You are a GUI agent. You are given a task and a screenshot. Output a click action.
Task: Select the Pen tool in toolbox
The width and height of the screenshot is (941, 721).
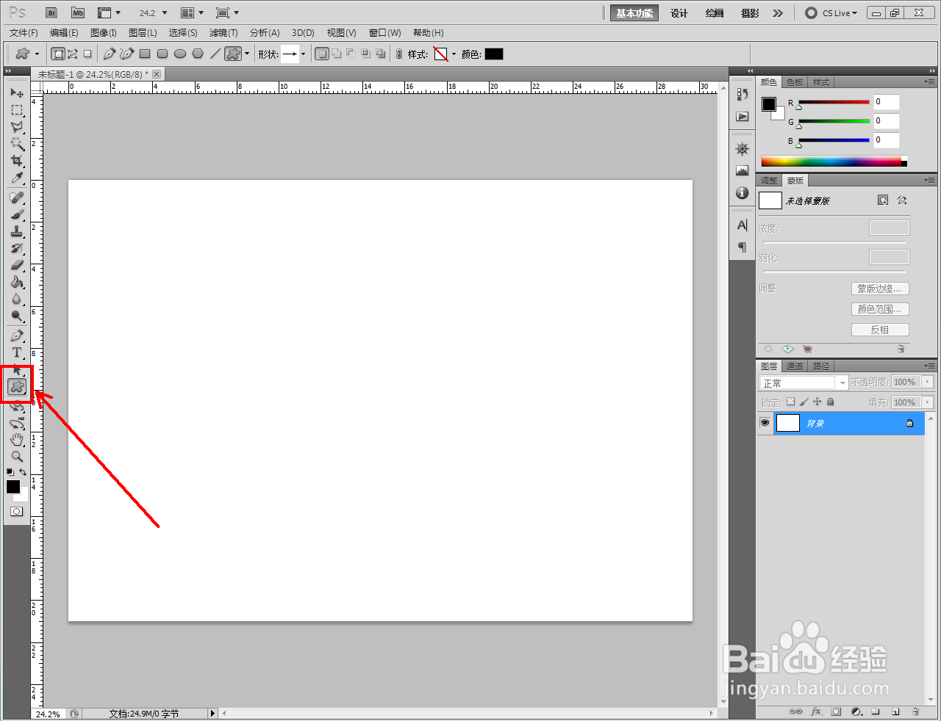[x=17, y=336]
